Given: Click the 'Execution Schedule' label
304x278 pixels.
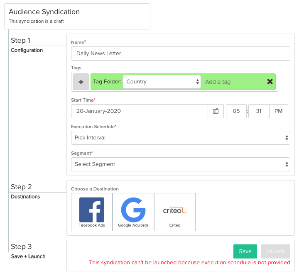Looking at the screenshot, I should pos(93,127).
